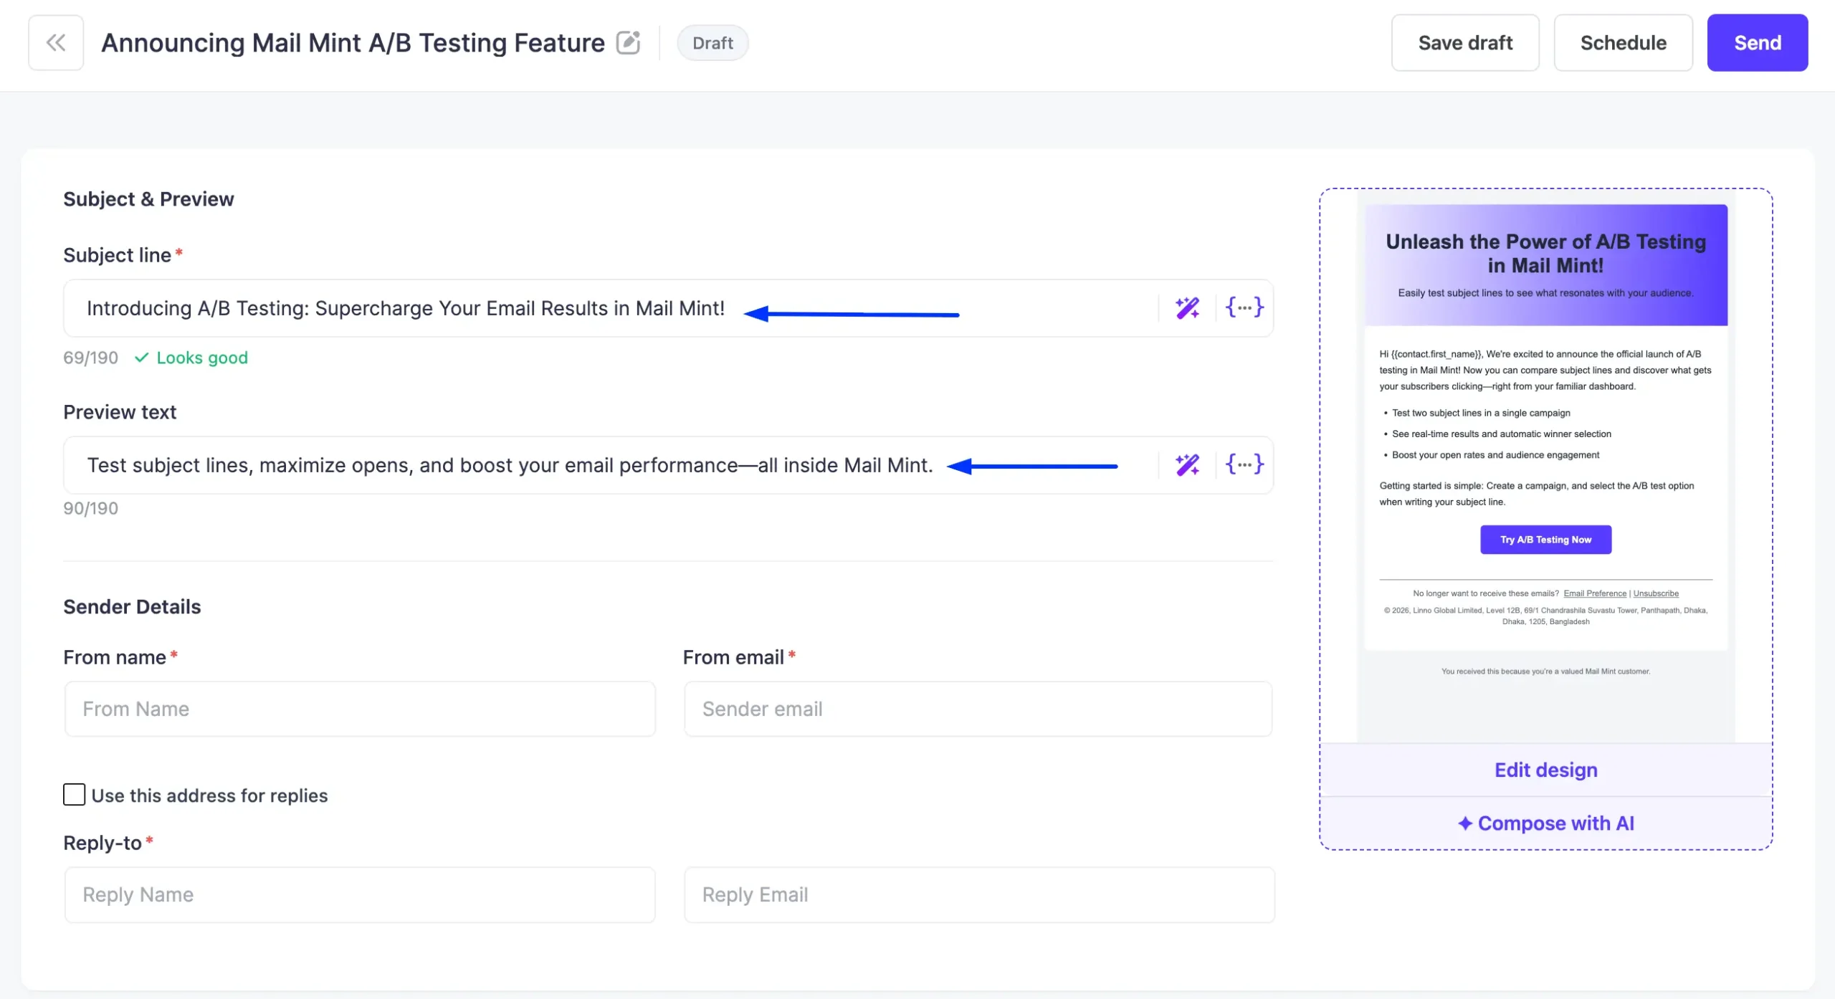Click 'Hi {{contact.first_name}}' greeting paragraph in preview
This screenshot has width=1835, height=999.
[1545, 370]
